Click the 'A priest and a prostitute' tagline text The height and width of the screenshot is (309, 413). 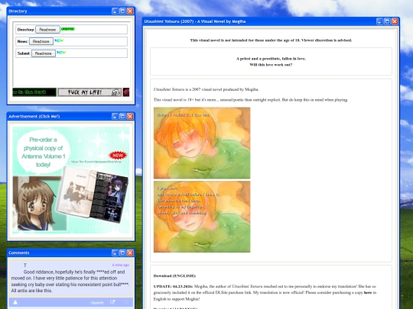(x=271, y=59)
